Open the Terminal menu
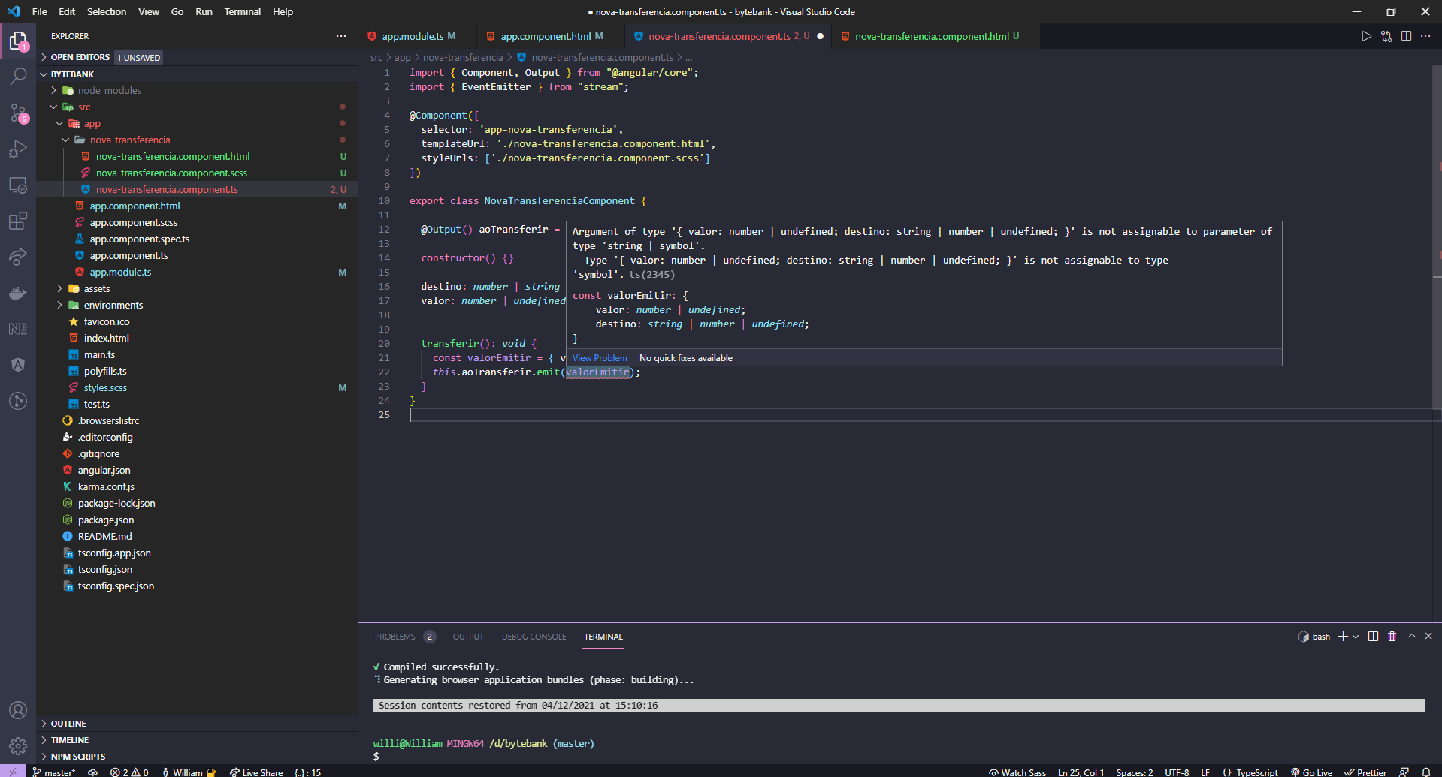 coord(243,11)
